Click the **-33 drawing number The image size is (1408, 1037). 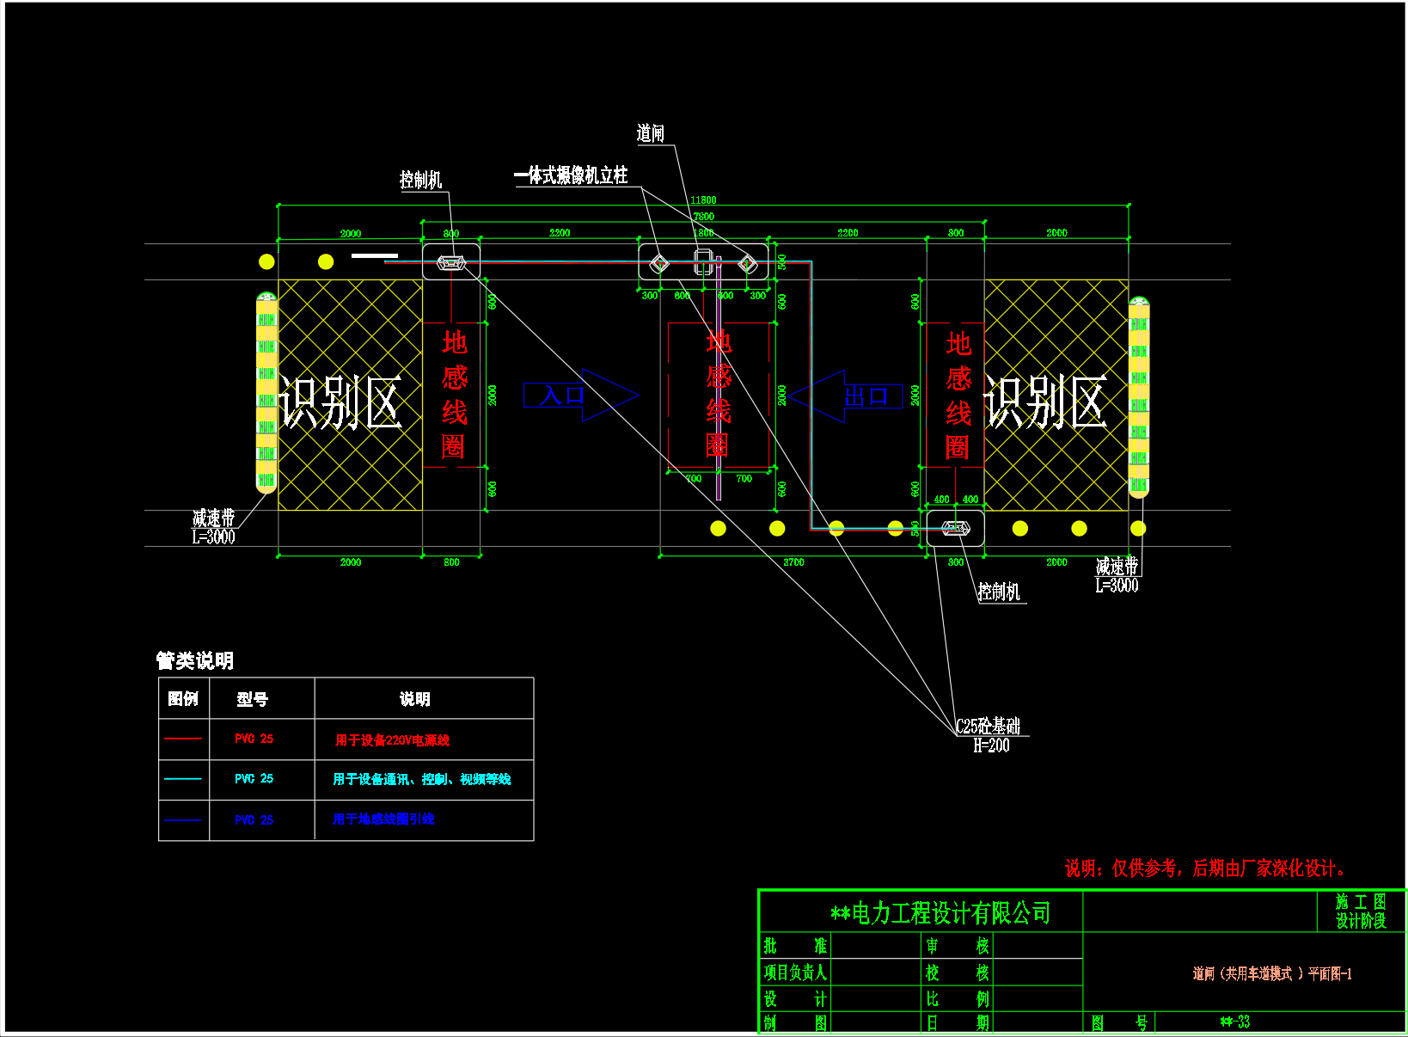point(1235,1022)
